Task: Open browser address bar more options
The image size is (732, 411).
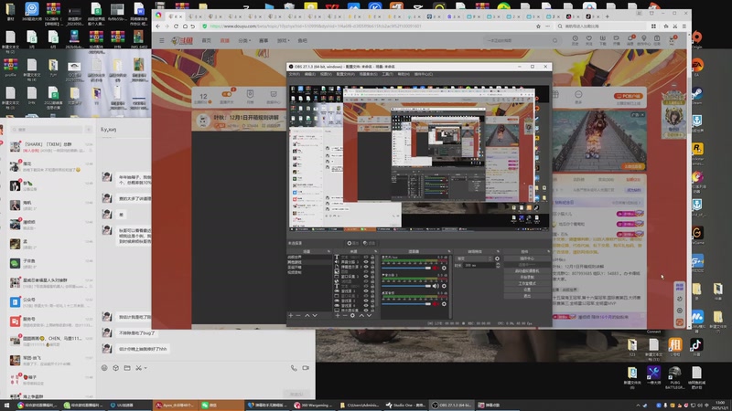Action: [x=548, y=26]
